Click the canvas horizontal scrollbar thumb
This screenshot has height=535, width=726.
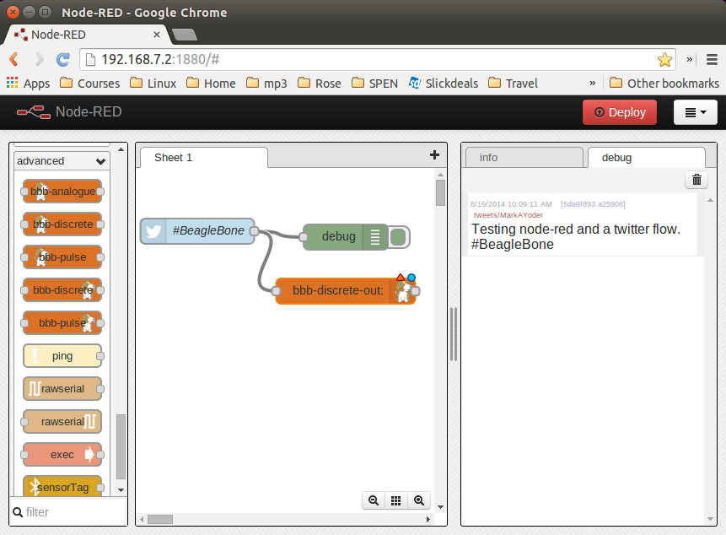click(159, 519)
